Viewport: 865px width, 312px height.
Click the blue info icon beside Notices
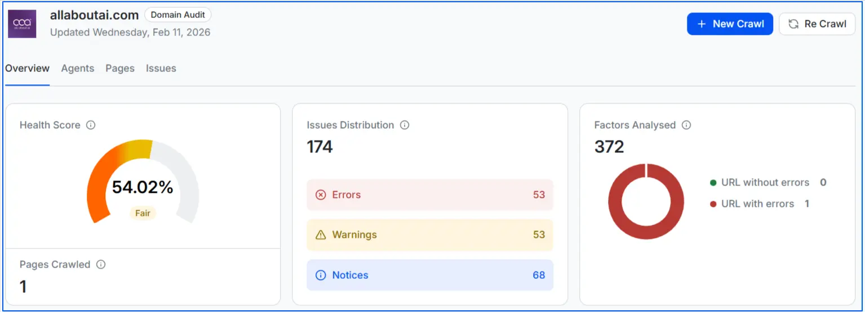tap(321, 275)
